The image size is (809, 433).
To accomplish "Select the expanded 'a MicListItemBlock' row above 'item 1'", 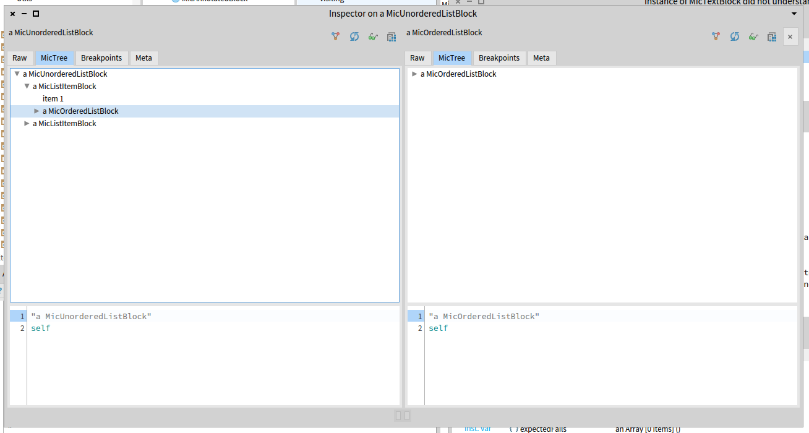I will pos(204,86).
